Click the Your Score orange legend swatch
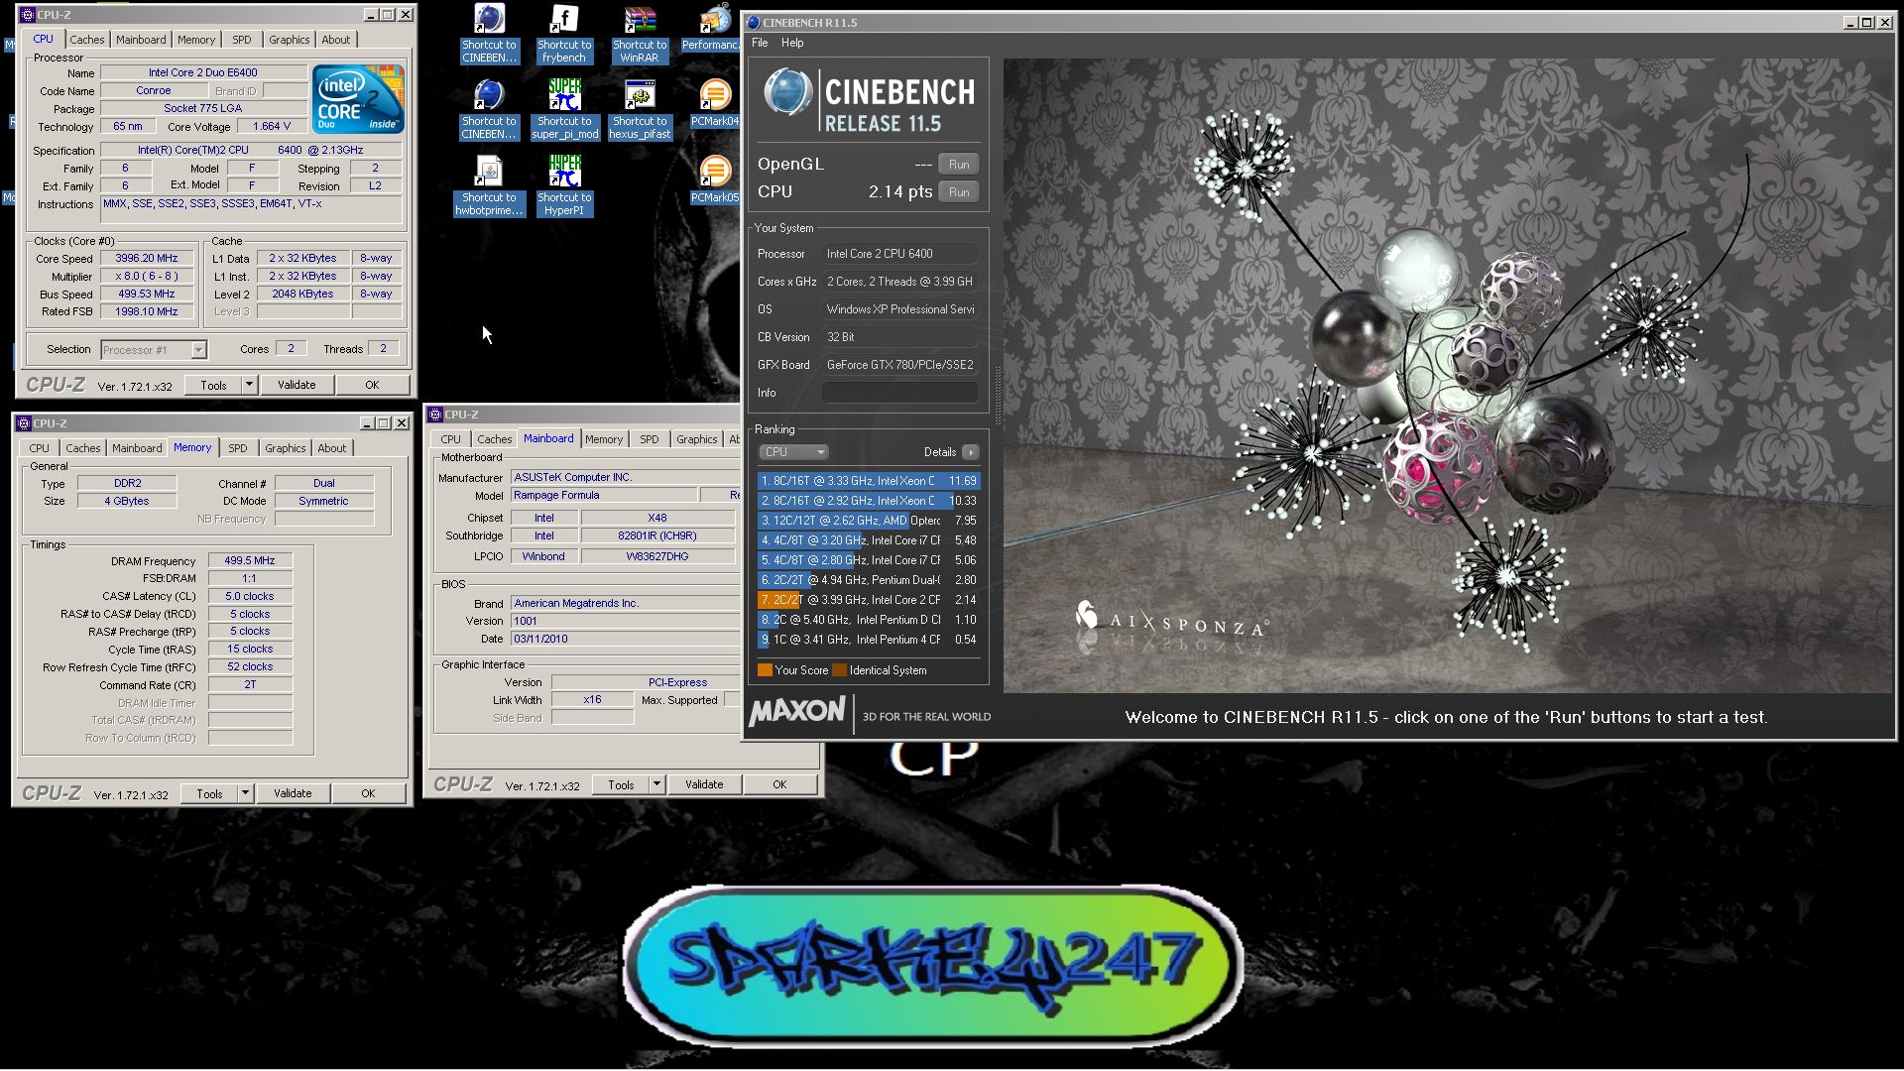Screen dimensions: 1904x1071 (765, 670)
